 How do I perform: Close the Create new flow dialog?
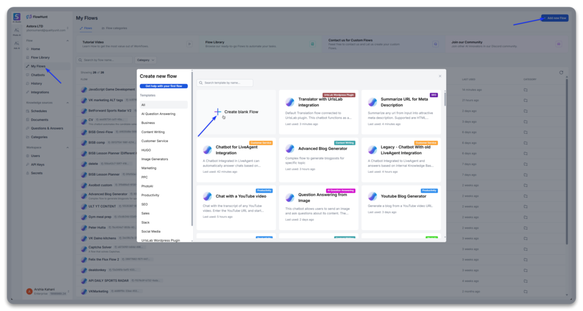[440, 76]
